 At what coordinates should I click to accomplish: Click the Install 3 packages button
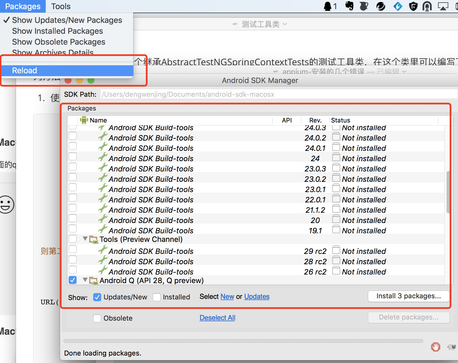(409, 296)
